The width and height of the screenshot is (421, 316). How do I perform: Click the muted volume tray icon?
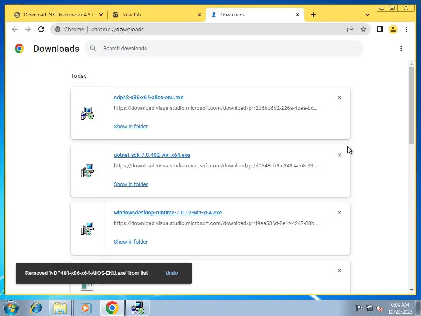click(379, 308)
